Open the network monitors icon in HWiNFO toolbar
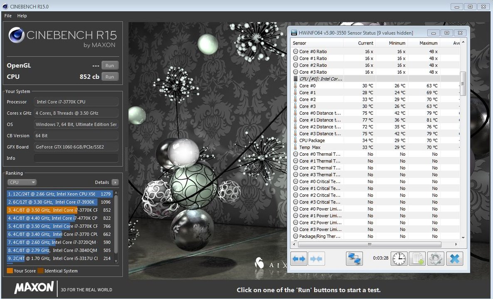This screenshot has height=299, width=493. point(354,259)
